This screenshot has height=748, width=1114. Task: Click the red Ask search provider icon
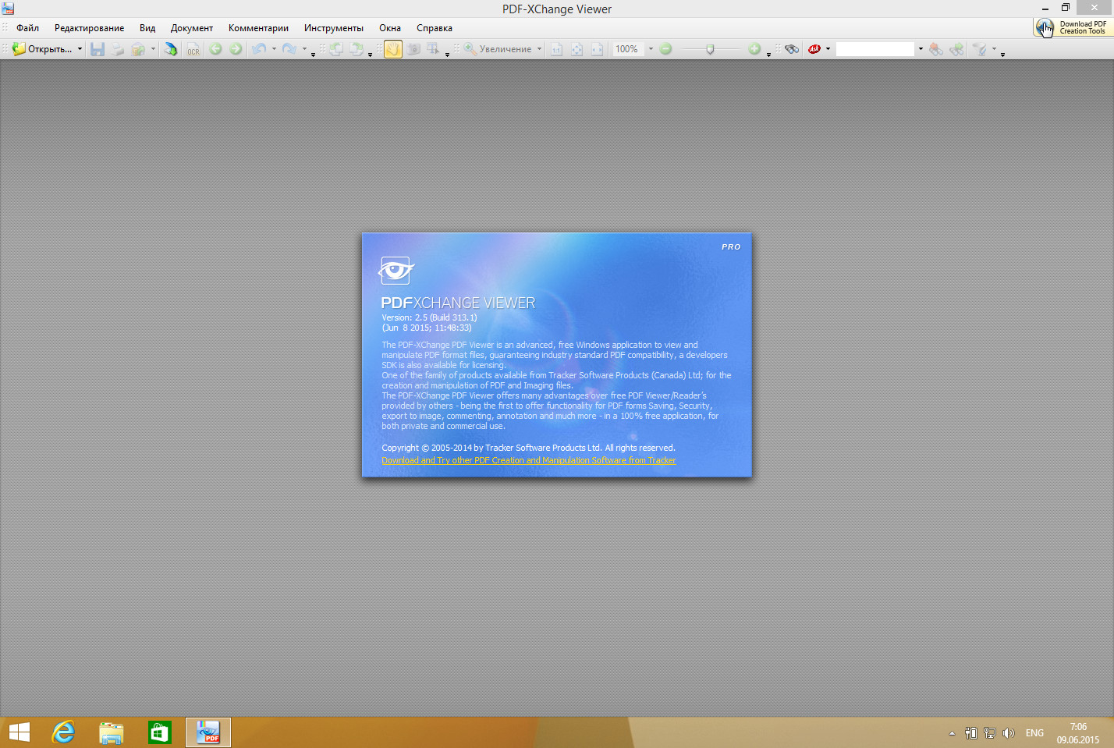coord(814,49)
